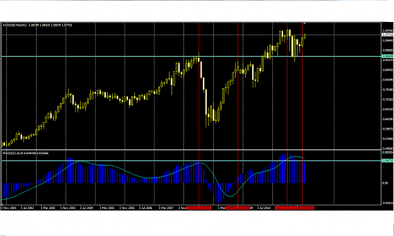394x236 pixels.
Task: Click the 0.84495 price scale value
Action: (388, 80)
